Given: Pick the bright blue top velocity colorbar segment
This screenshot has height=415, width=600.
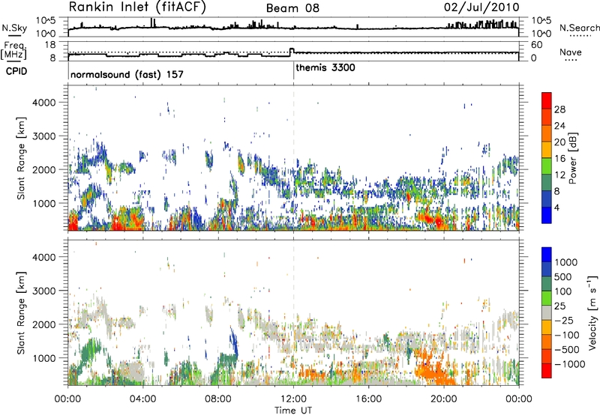Looking at the screenshot, I should click(547, 255).
